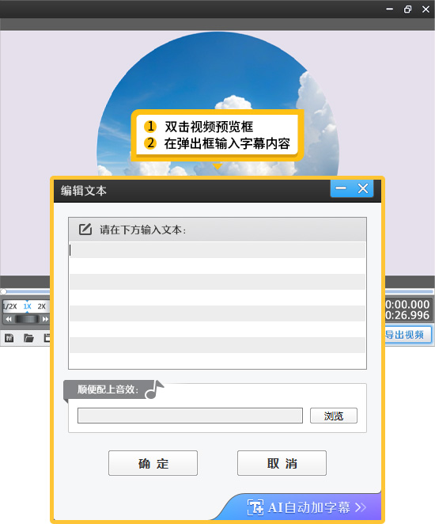Click the 导出视频 export button
The height and width of the screenshot is (524, 435).
(407, 335)
